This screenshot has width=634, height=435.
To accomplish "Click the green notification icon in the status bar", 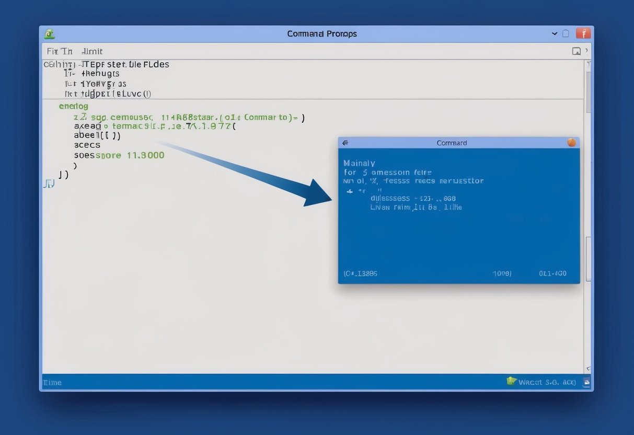I will (x=511, y=381).
